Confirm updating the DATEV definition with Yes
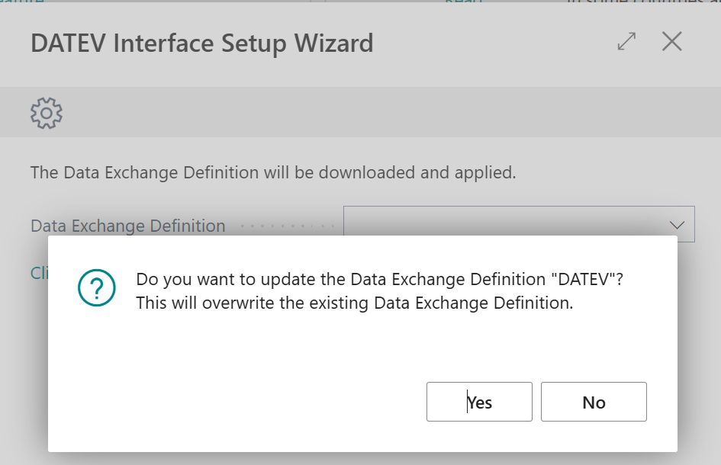Screen dimensions: 721x465 pyautogui.click(x=479, y=402)
